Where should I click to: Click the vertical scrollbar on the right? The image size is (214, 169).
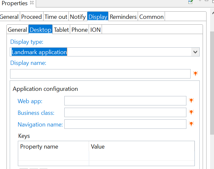[x=212, y=83]
